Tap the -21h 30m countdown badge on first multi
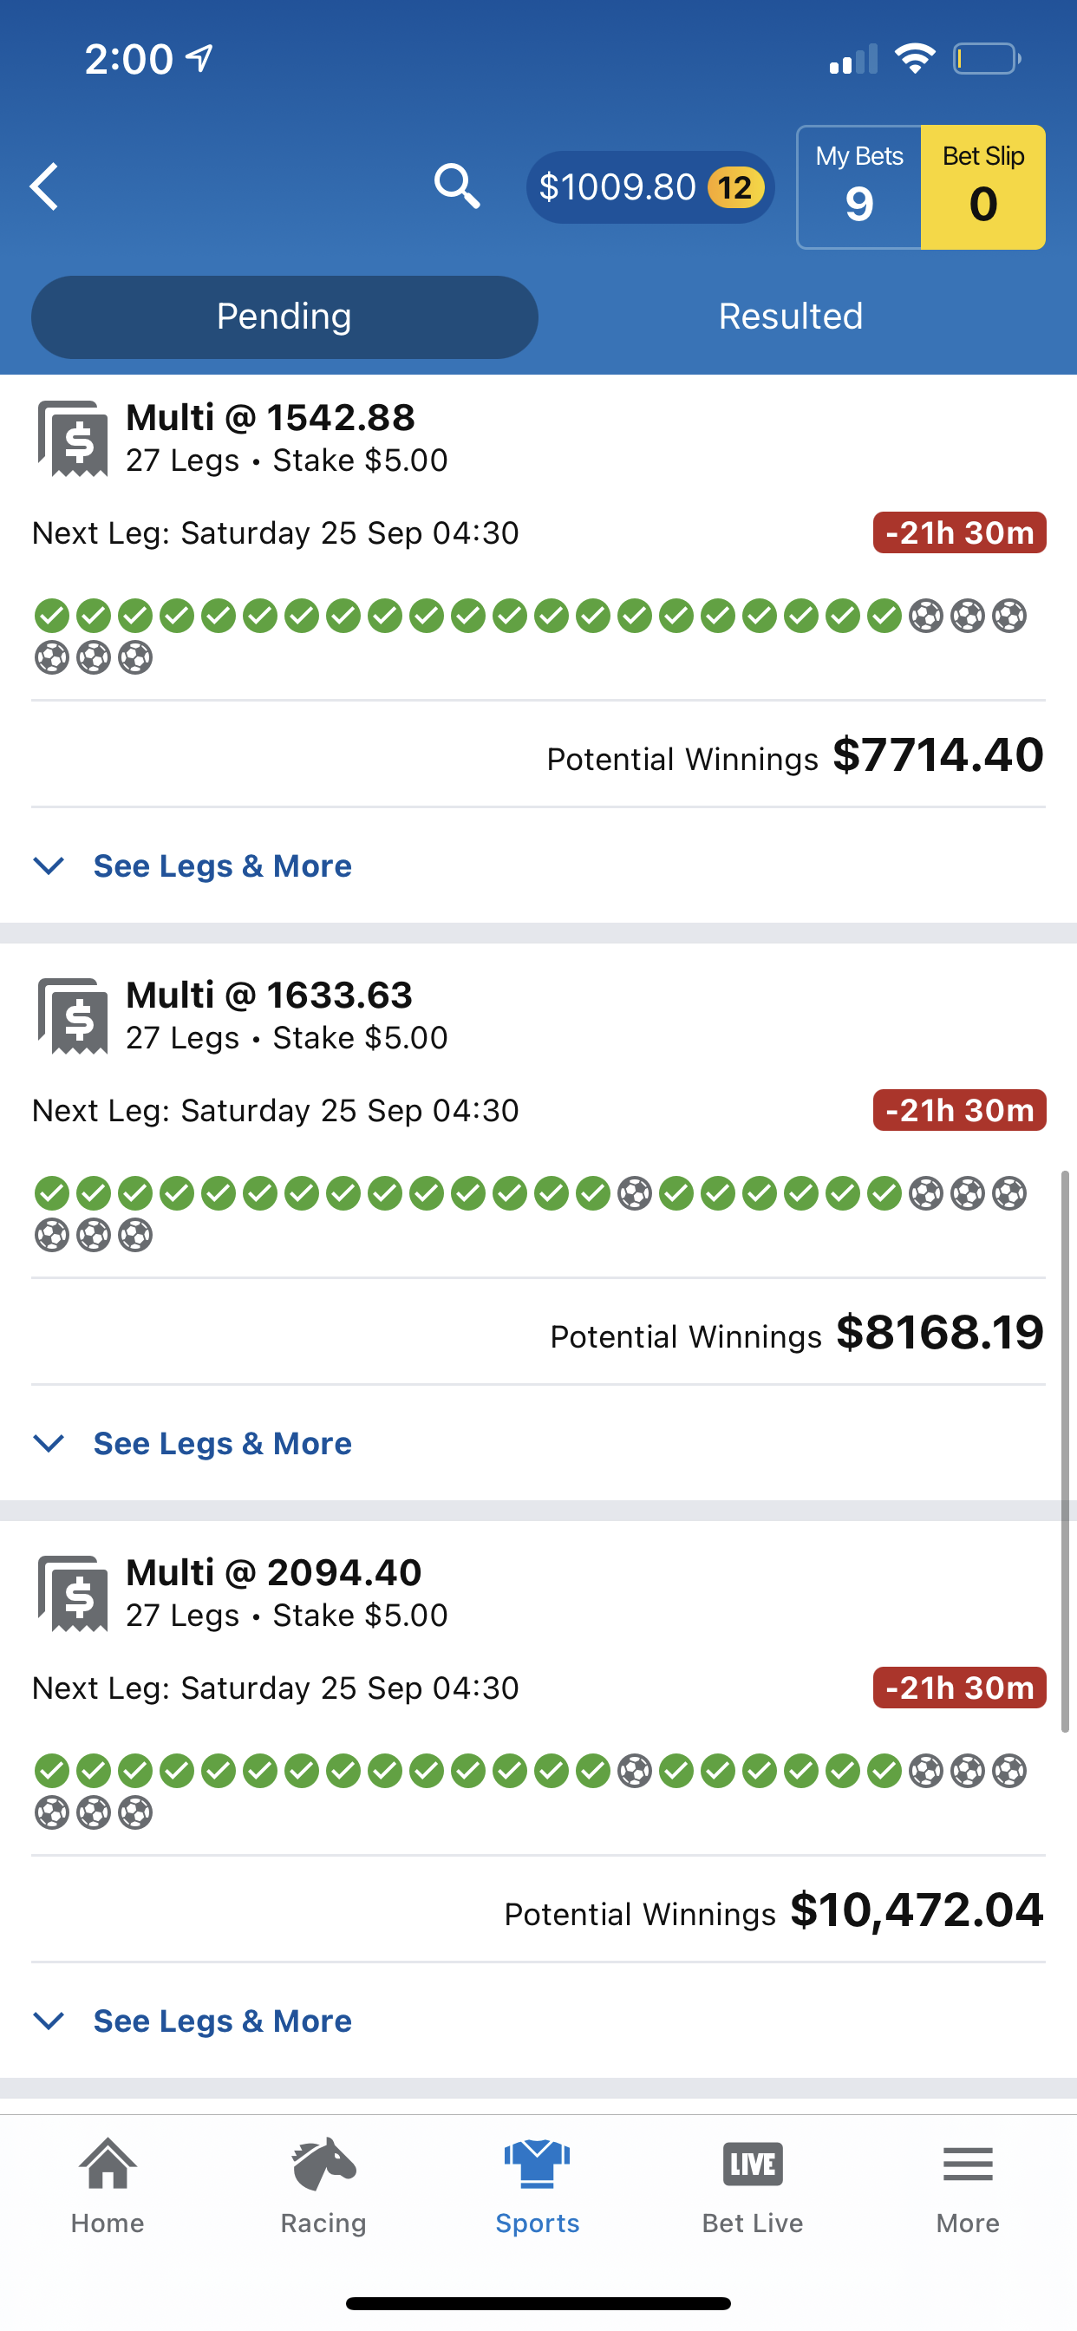The height and width of the screenshot is (2331, 1077). pos(959,532)
